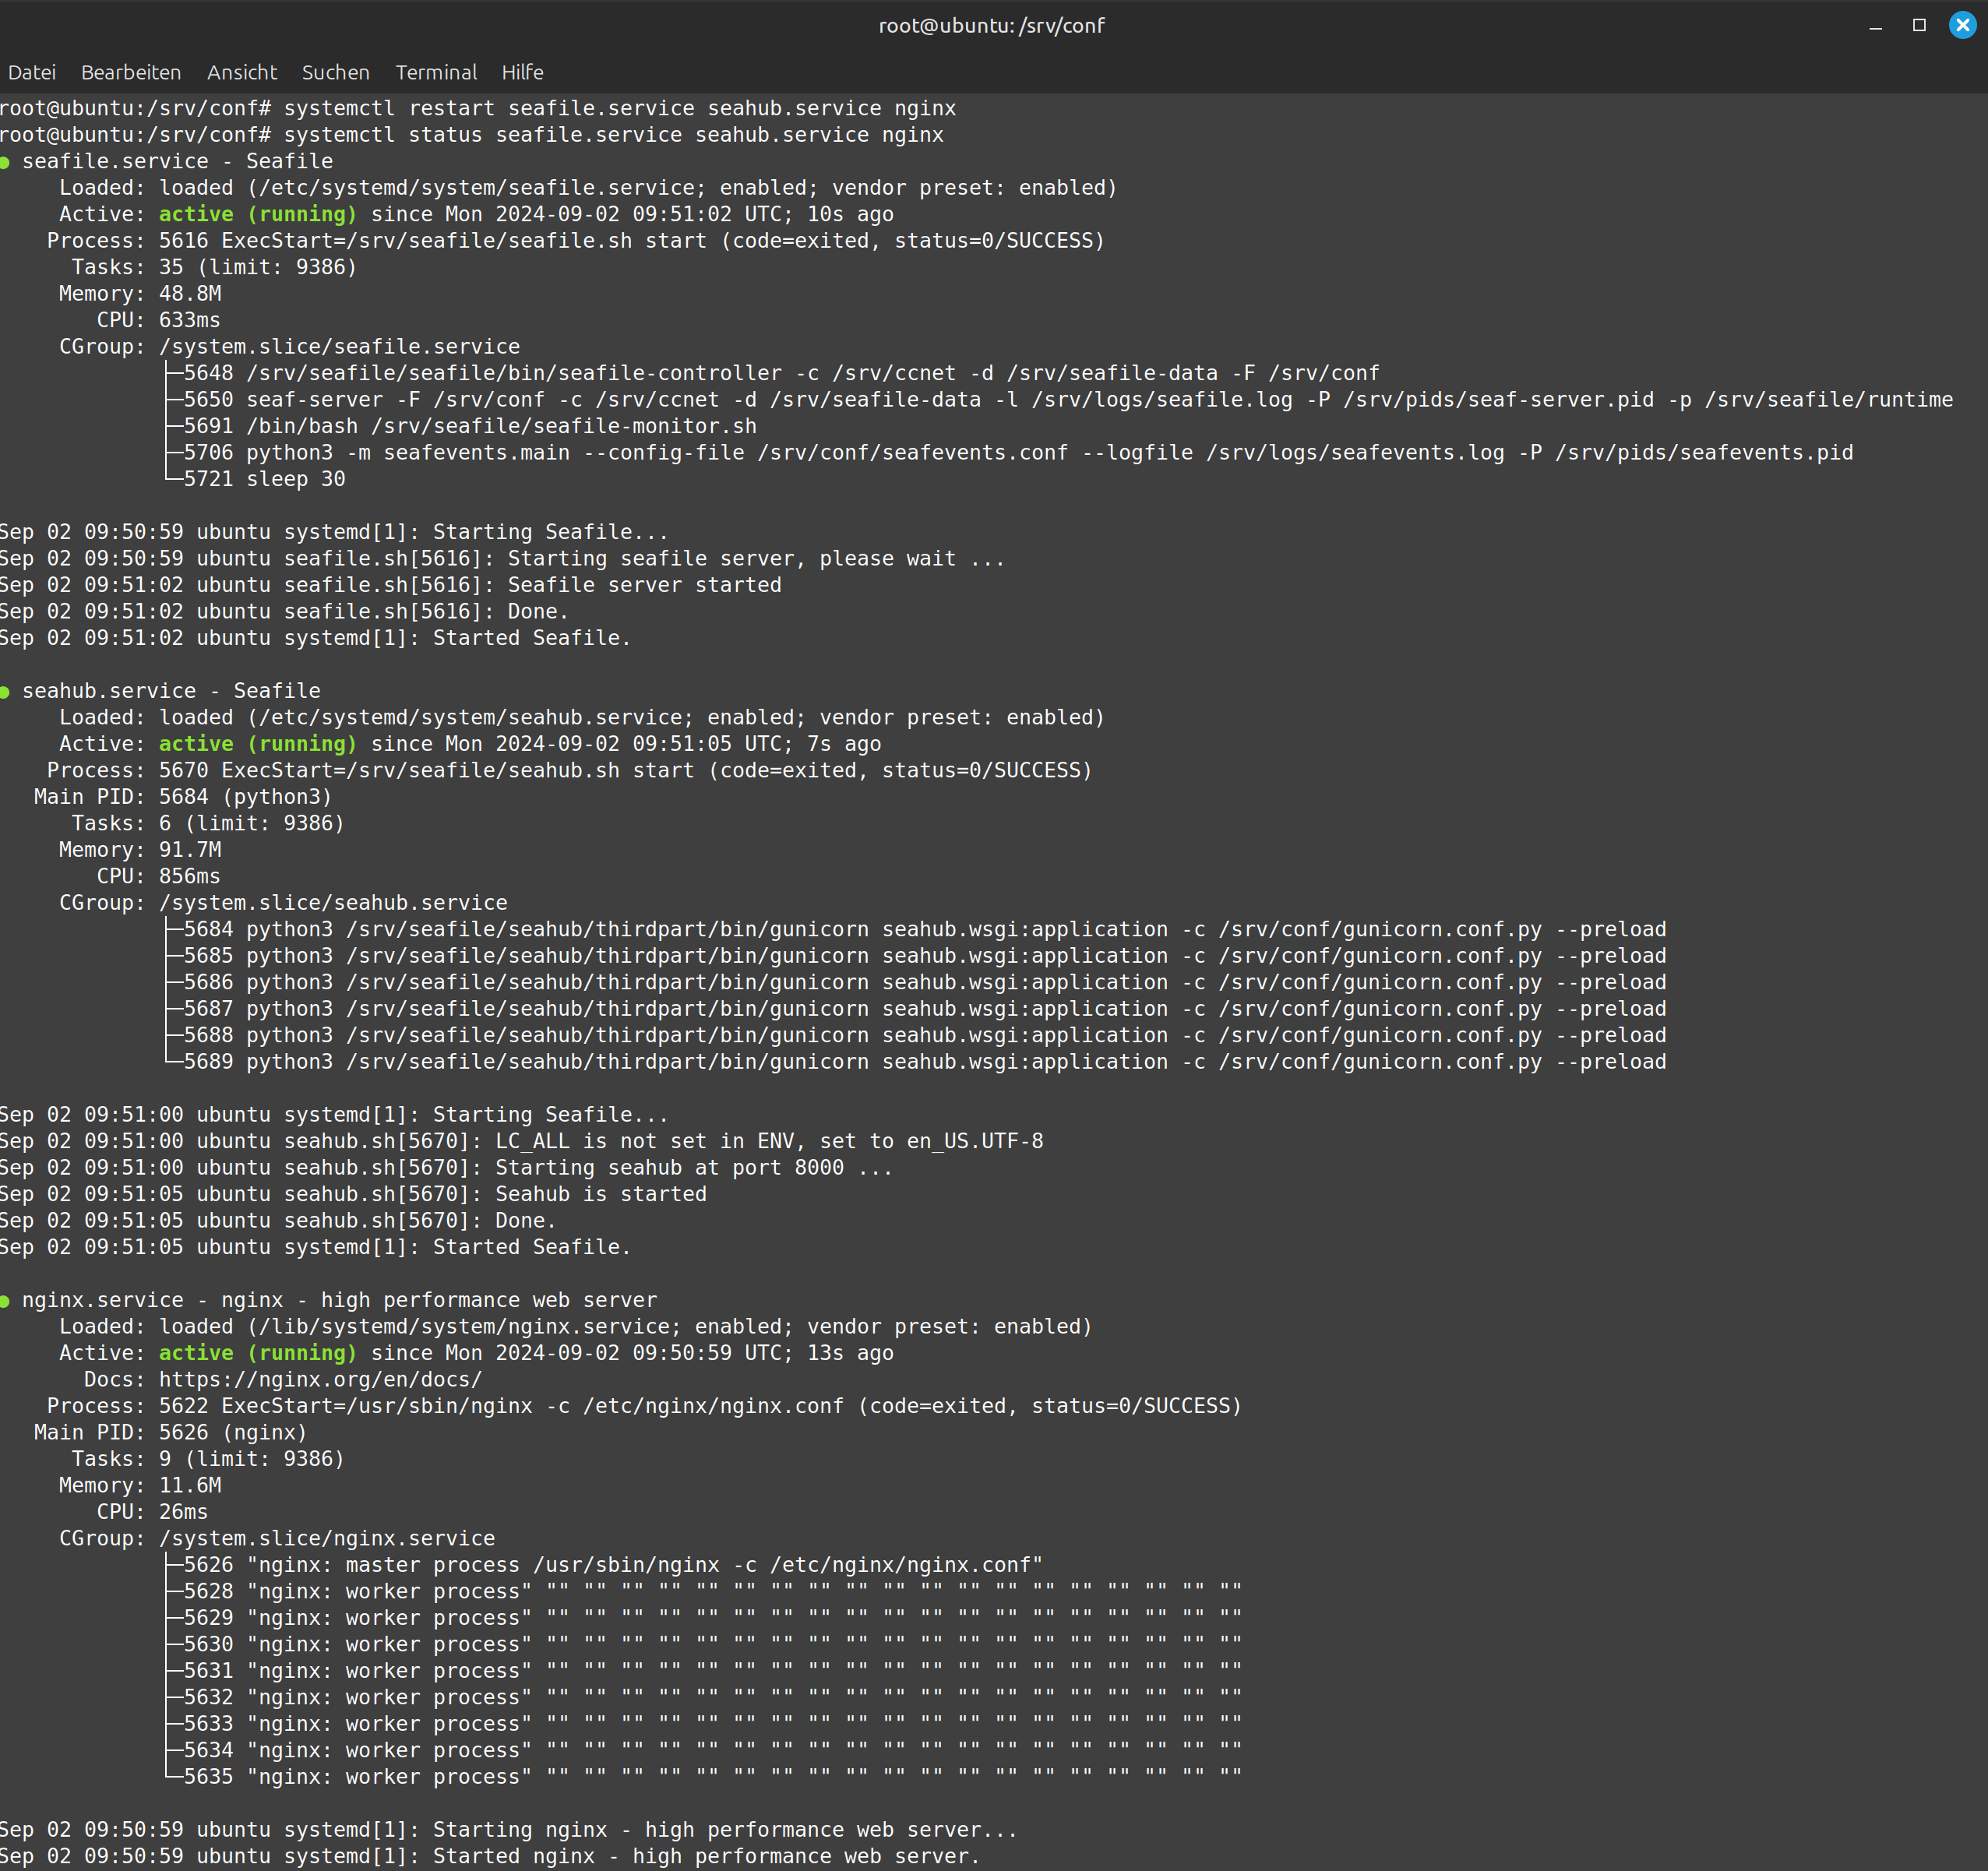The image size is (1988, 1871).
Task: Click the /etc/systemd/system/seahub.service loaded path
Action: pyautogui.click(x=470, y=718)
